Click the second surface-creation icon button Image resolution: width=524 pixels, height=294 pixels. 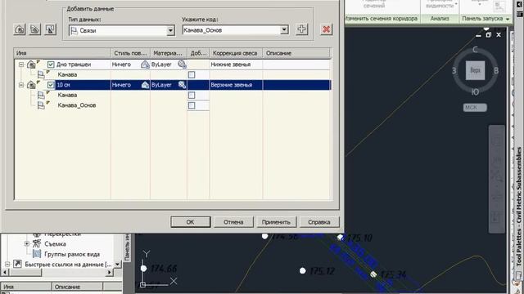tap(34, 29)
